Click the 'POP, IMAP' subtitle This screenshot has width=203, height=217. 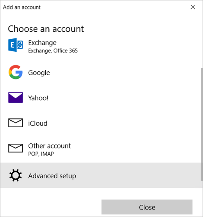[x=41, y=154]
